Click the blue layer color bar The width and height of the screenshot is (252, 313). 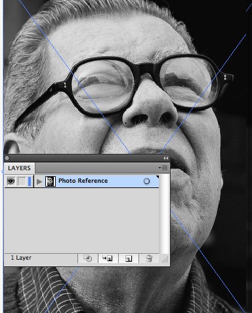coord(30,181)
